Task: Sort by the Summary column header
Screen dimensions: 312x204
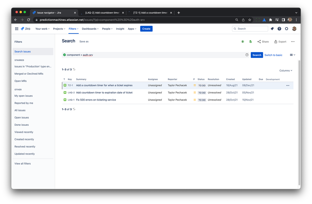Action: click(x=81, y=79)
